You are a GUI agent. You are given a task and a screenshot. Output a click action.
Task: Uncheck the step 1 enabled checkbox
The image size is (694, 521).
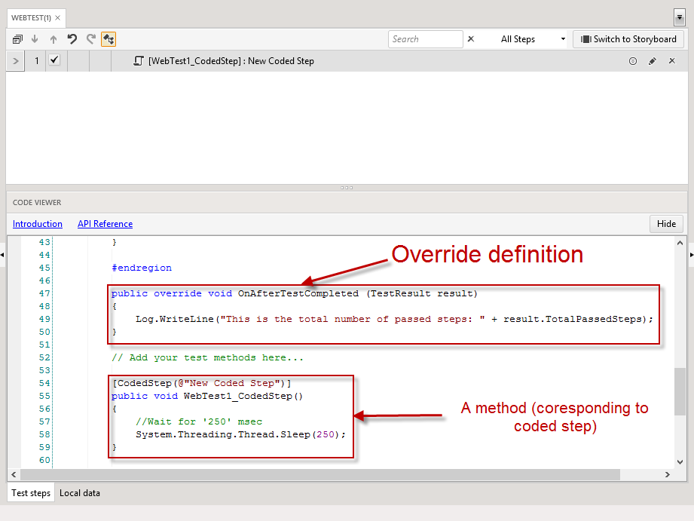(54, 60)
